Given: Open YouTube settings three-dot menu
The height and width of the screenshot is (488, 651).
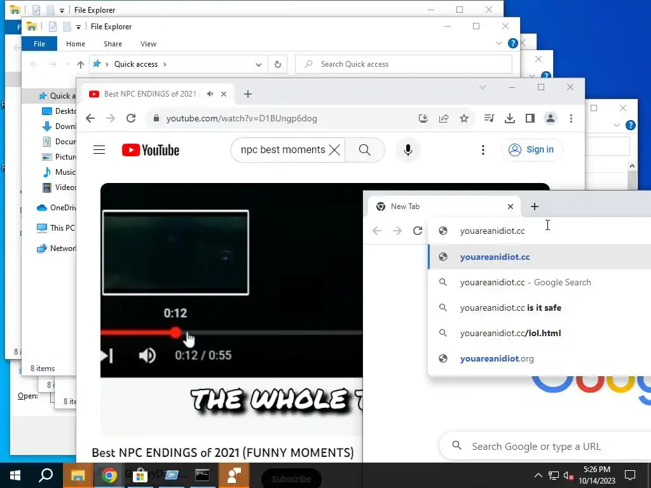Looking at the screenshot, I should tap(483, 150).
